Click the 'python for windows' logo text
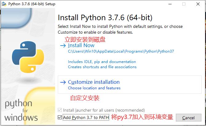The width and height of the screenshot is (206, 126). click(21, 110)
